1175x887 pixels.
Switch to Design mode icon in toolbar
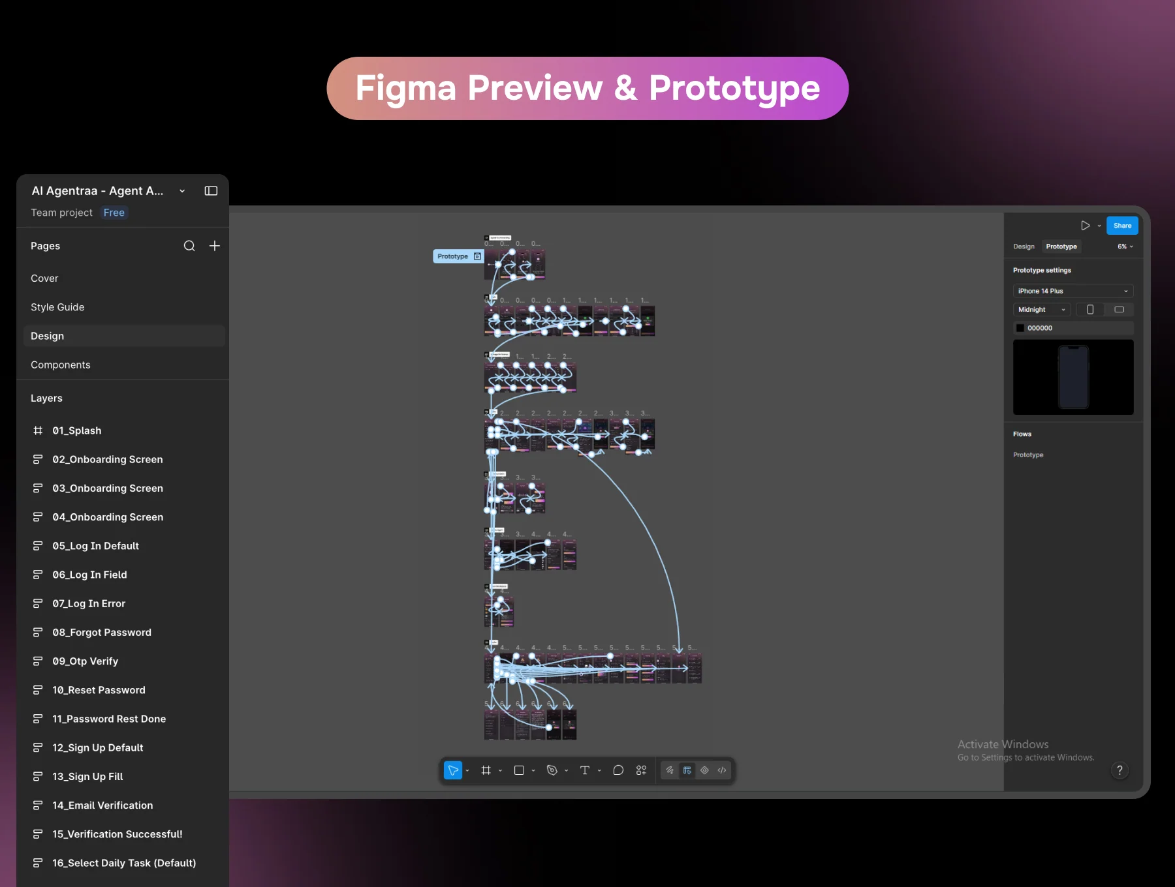click(x=687, y=770)
